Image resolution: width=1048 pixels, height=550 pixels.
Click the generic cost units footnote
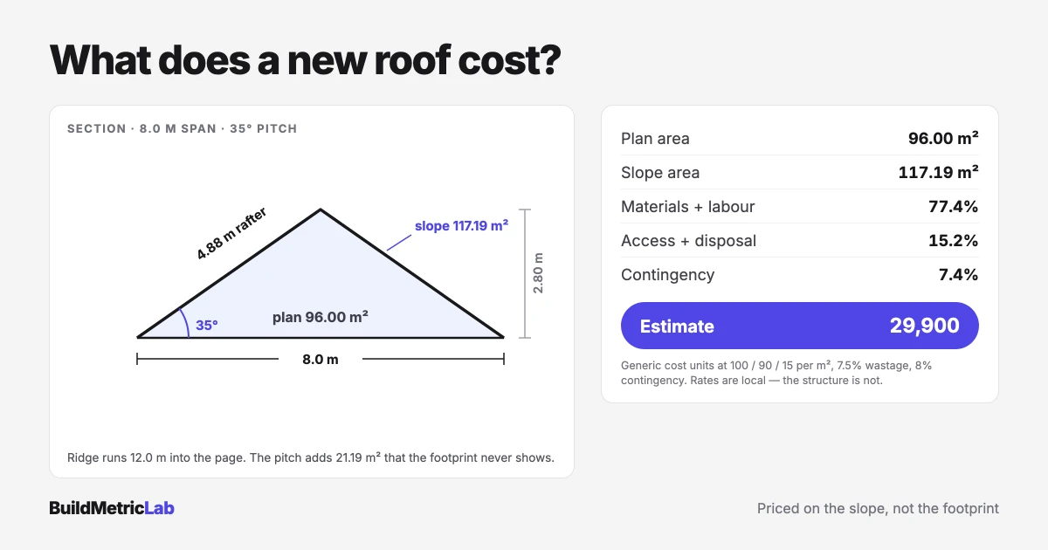coord(776,373)
